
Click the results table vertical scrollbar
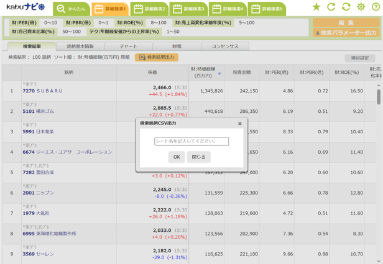click(379, 97)
